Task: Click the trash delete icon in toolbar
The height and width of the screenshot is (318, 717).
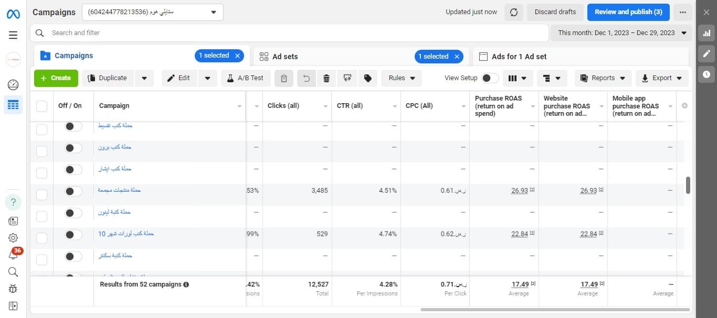Action: click(326, 78)
